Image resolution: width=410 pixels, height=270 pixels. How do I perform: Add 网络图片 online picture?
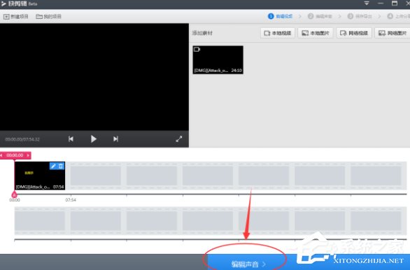[393, 33]
